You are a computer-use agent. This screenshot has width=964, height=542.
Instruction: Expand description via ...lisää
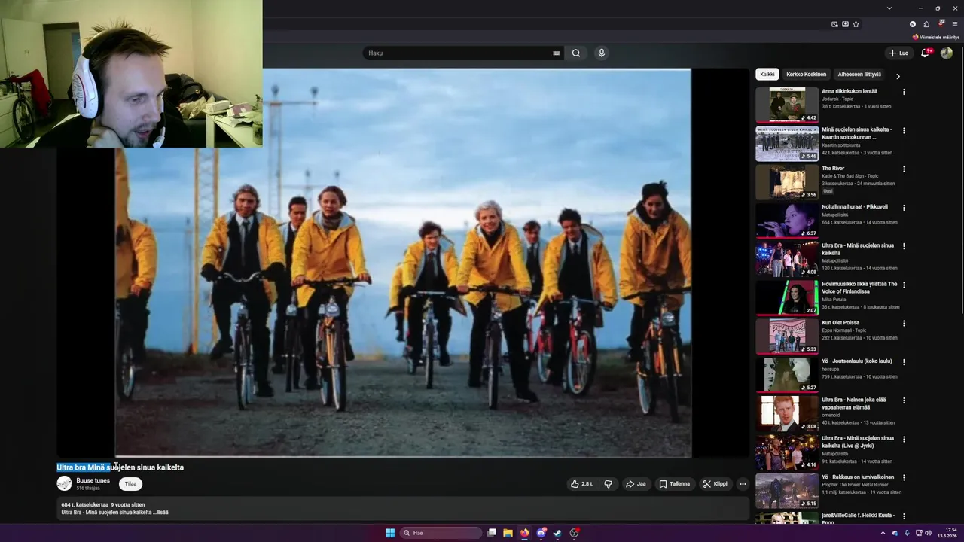coord(160,513)
